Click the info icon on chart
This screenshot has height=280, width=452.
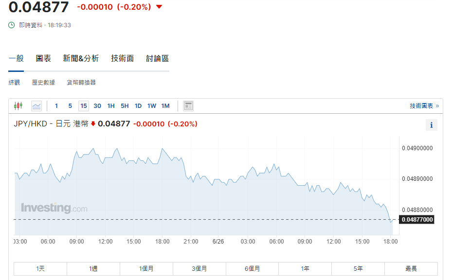coord(431,125)
